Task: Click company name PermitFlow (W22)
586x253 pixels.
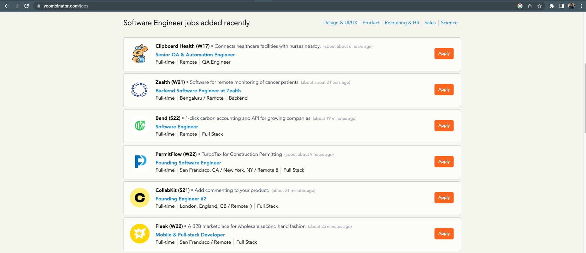Action: click(x=176, y=154)
